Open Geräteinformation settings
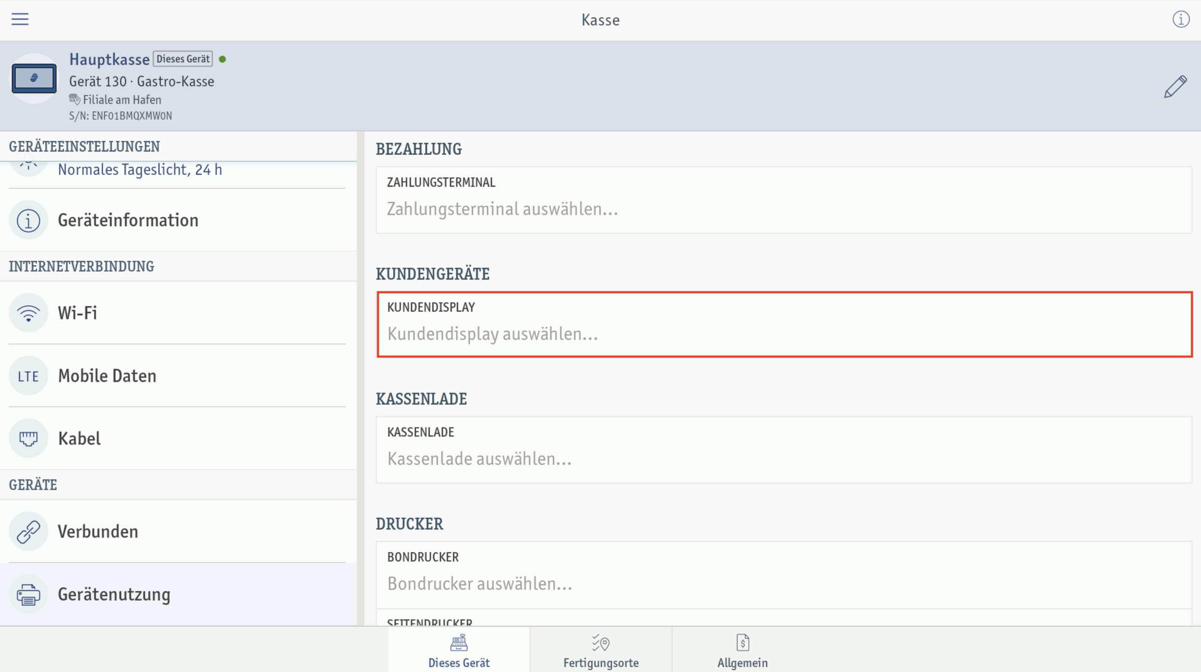Screen dimensions: 1201x672 click(178, 220)
